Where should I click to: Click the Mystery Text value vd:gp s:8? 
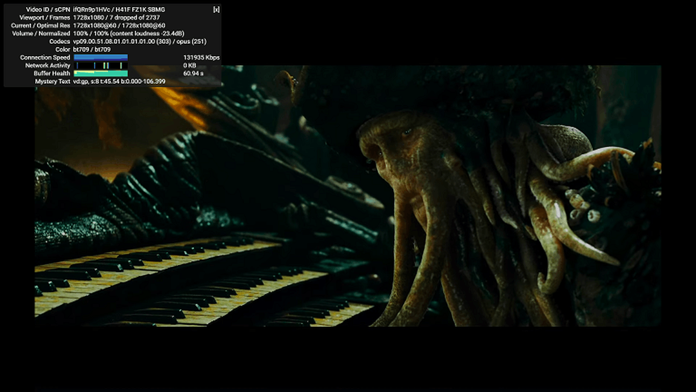point(119,82)
